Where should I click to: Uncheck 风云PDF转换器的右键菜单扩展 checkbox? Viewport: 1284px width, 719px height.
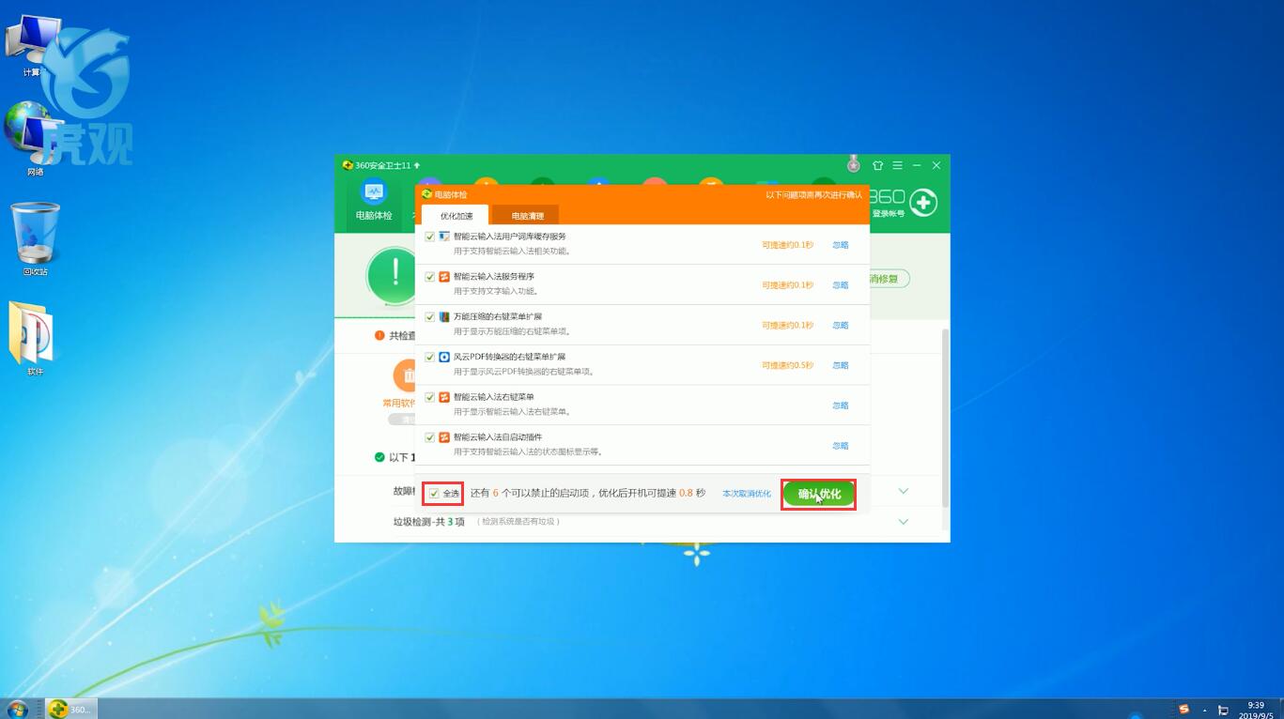point(430,358)
